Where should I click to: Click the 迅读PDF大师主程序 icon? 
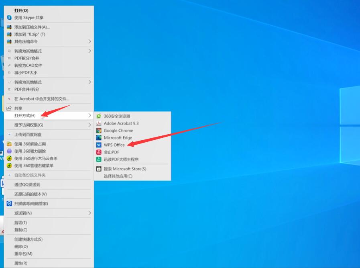point(99,159)
